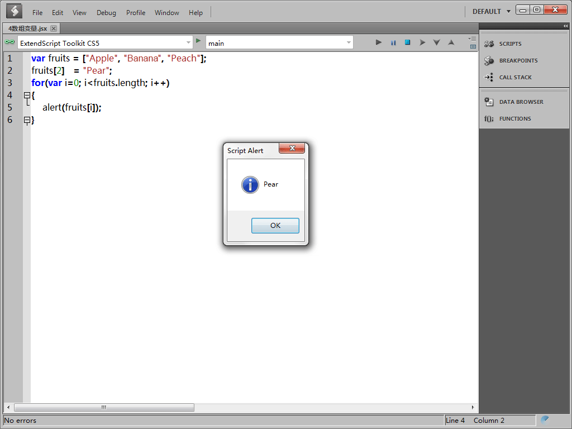Viewport: 572px width, 429px height.
Task: Click "Line 4" in status bar
Action: point(455,420)
